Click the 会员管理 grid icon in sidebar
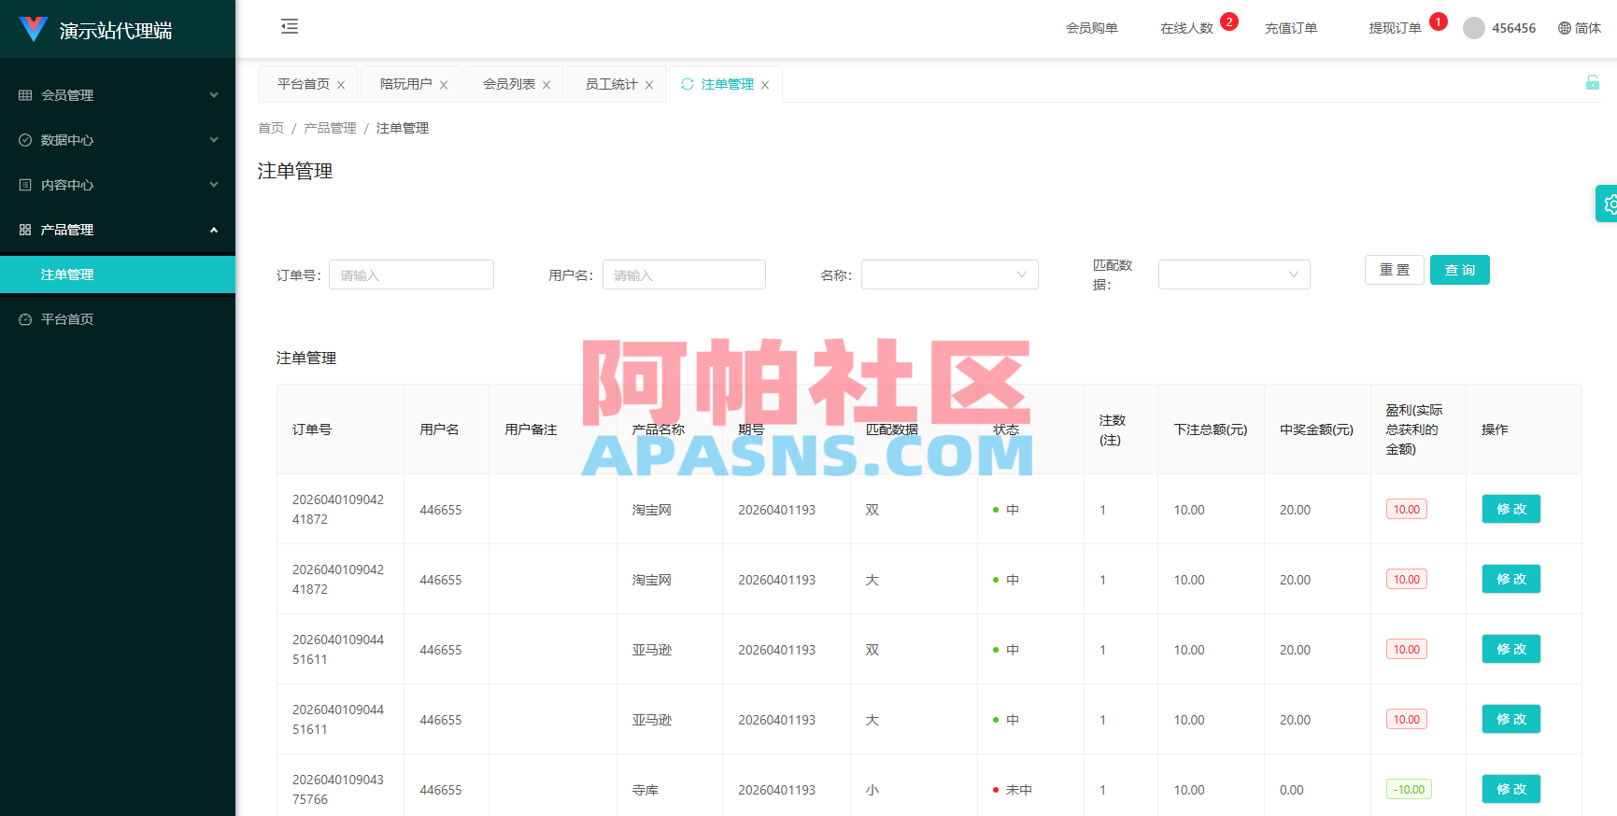Viewport: 1617px width, 816px height. click(25, 95)
